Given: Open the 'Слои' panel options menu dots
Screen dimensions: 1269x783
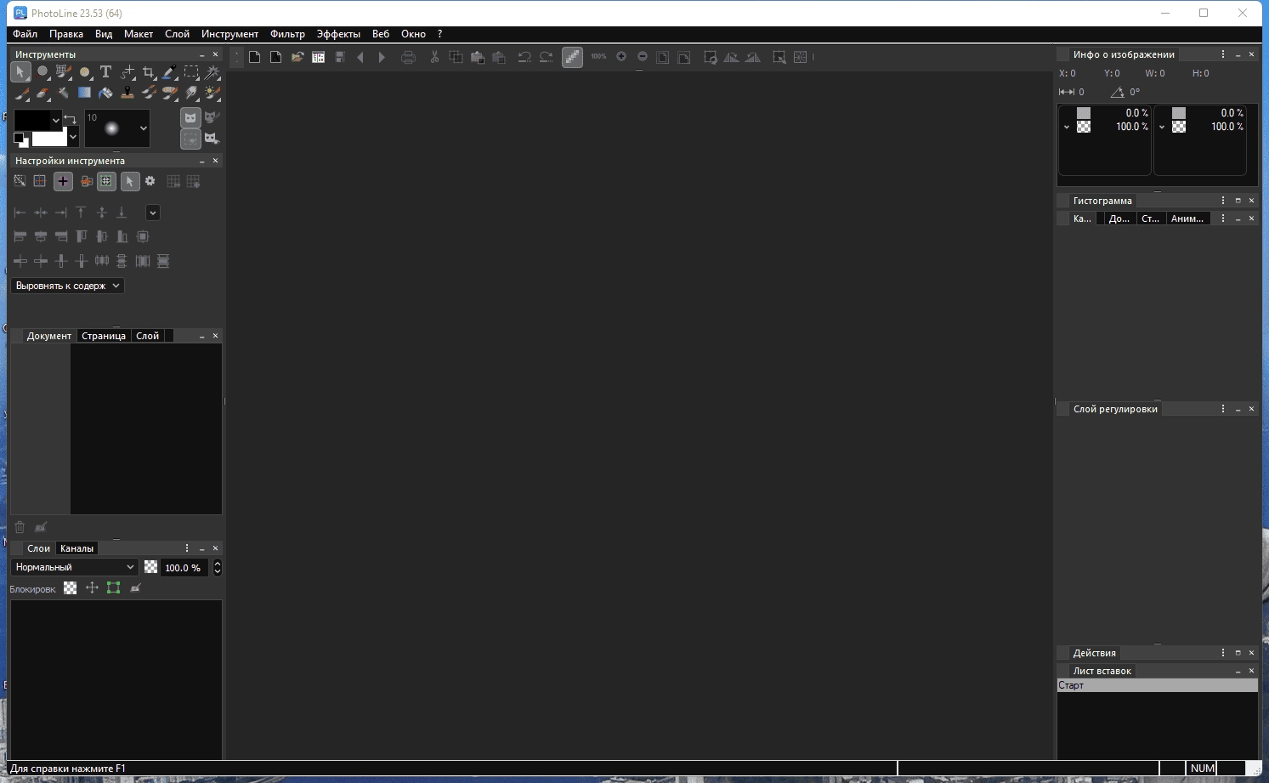Looking at the screenshot, I should point(187,548).
